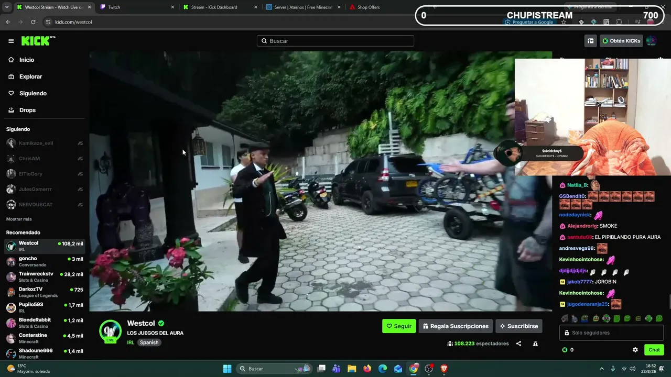The height and width of the screenshot is (377, 671).
Task: Open recommended channel BlondeRabbit
Action: click(x=45, y=323)
